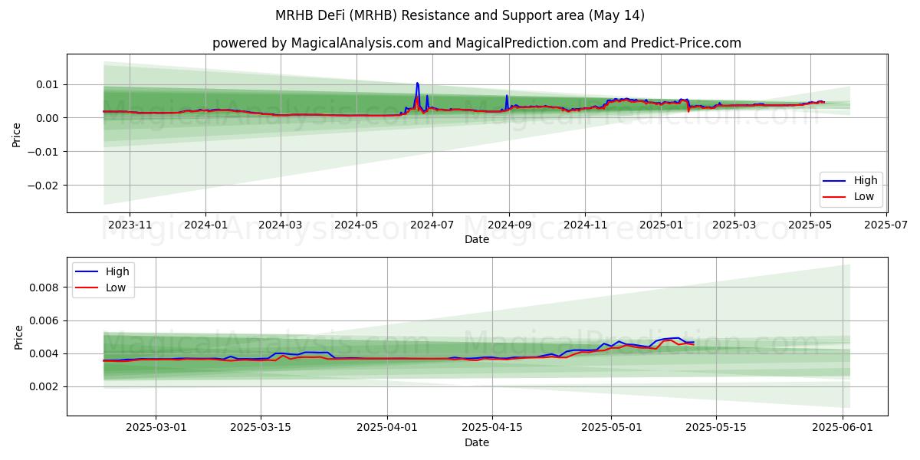Click the top chart x-axis label '2025-03'
Viewport: 920px width, 460px height.
[x=734, y=225]
